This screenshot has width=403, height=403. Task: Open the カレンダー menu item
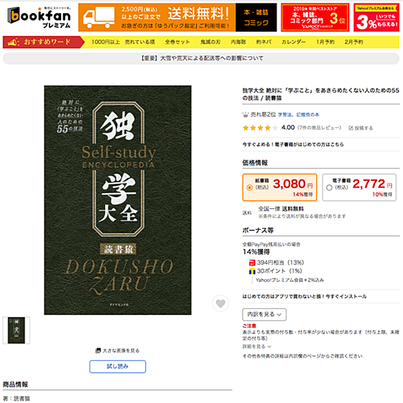coord(294,42)
